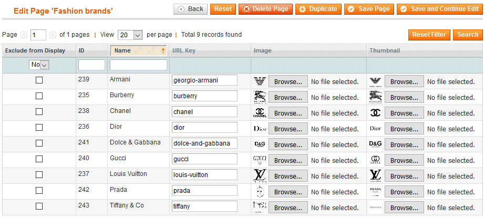Tick the Exclude checkbox for Armani
The width and height of the screenshot is (485, 218).
(39, 80)
